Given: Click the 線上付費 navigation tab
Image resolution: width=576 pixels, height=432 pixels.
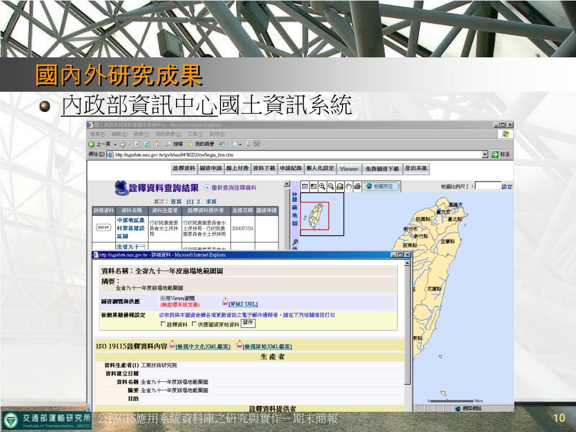Looking at the screenshot, I should click(x=237, y=168).
